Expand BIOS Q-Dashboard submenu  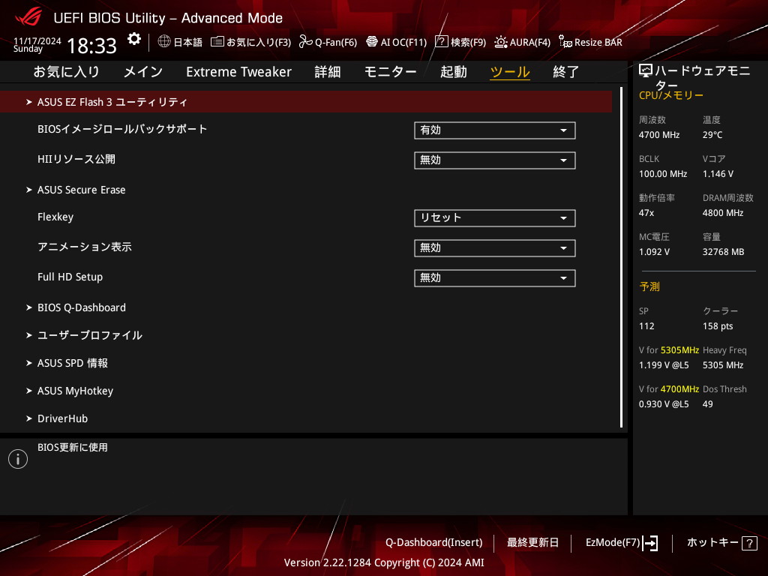(81, 307)
